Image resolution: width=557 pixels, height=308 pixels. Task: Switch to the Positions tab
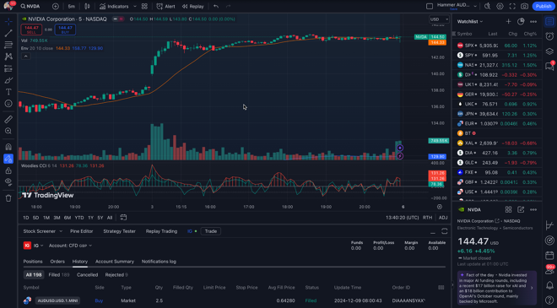coord(33,262)
